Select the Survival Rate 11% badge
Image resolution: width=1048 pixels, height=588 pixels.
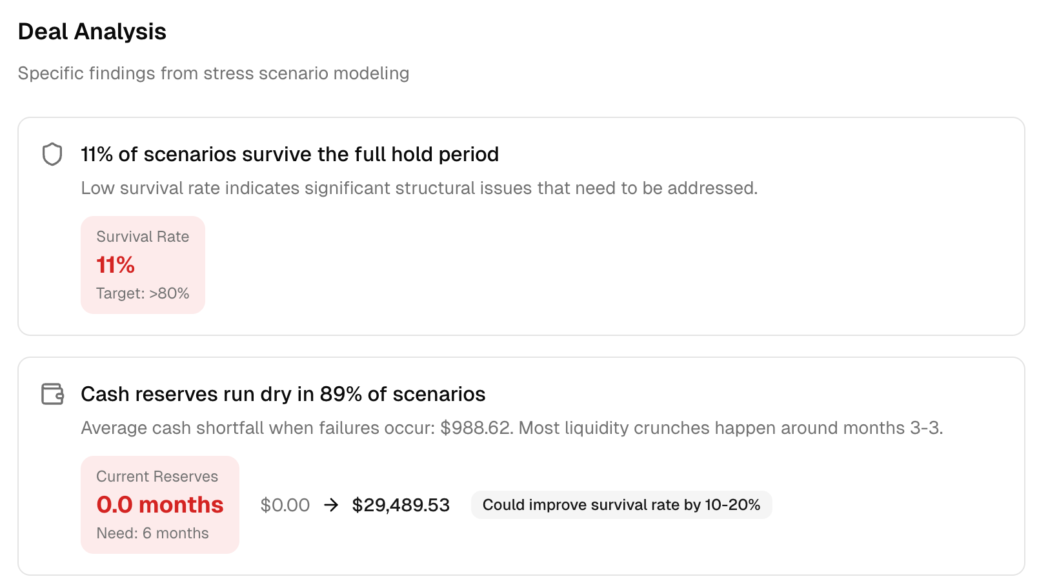(143, 264)
